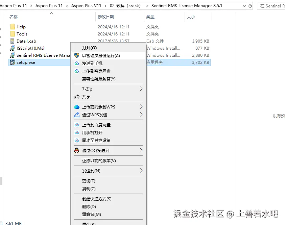285x225 pixels.
Task: Click the Baidu icon beside 用手机打开
Action: [x=77, y=132]
